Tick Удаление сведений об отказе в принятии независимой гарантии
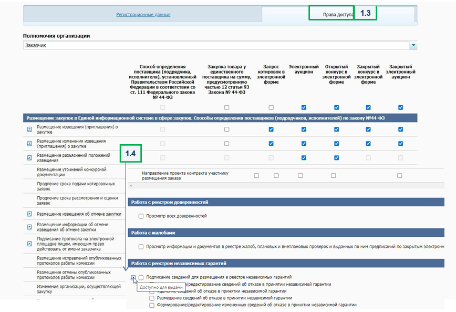456x312 pixels. tap(152, 291)
